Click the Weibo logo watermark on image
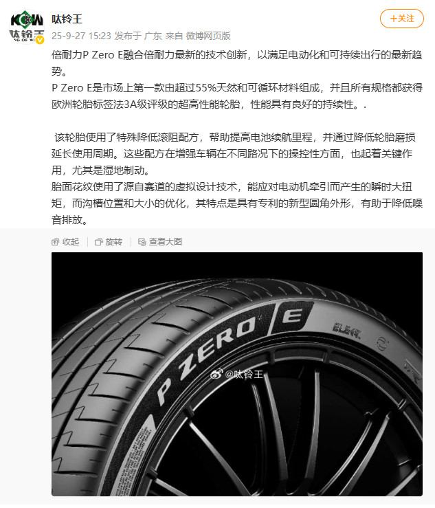Screen dimensions: 435x508 tap(216, 374)
